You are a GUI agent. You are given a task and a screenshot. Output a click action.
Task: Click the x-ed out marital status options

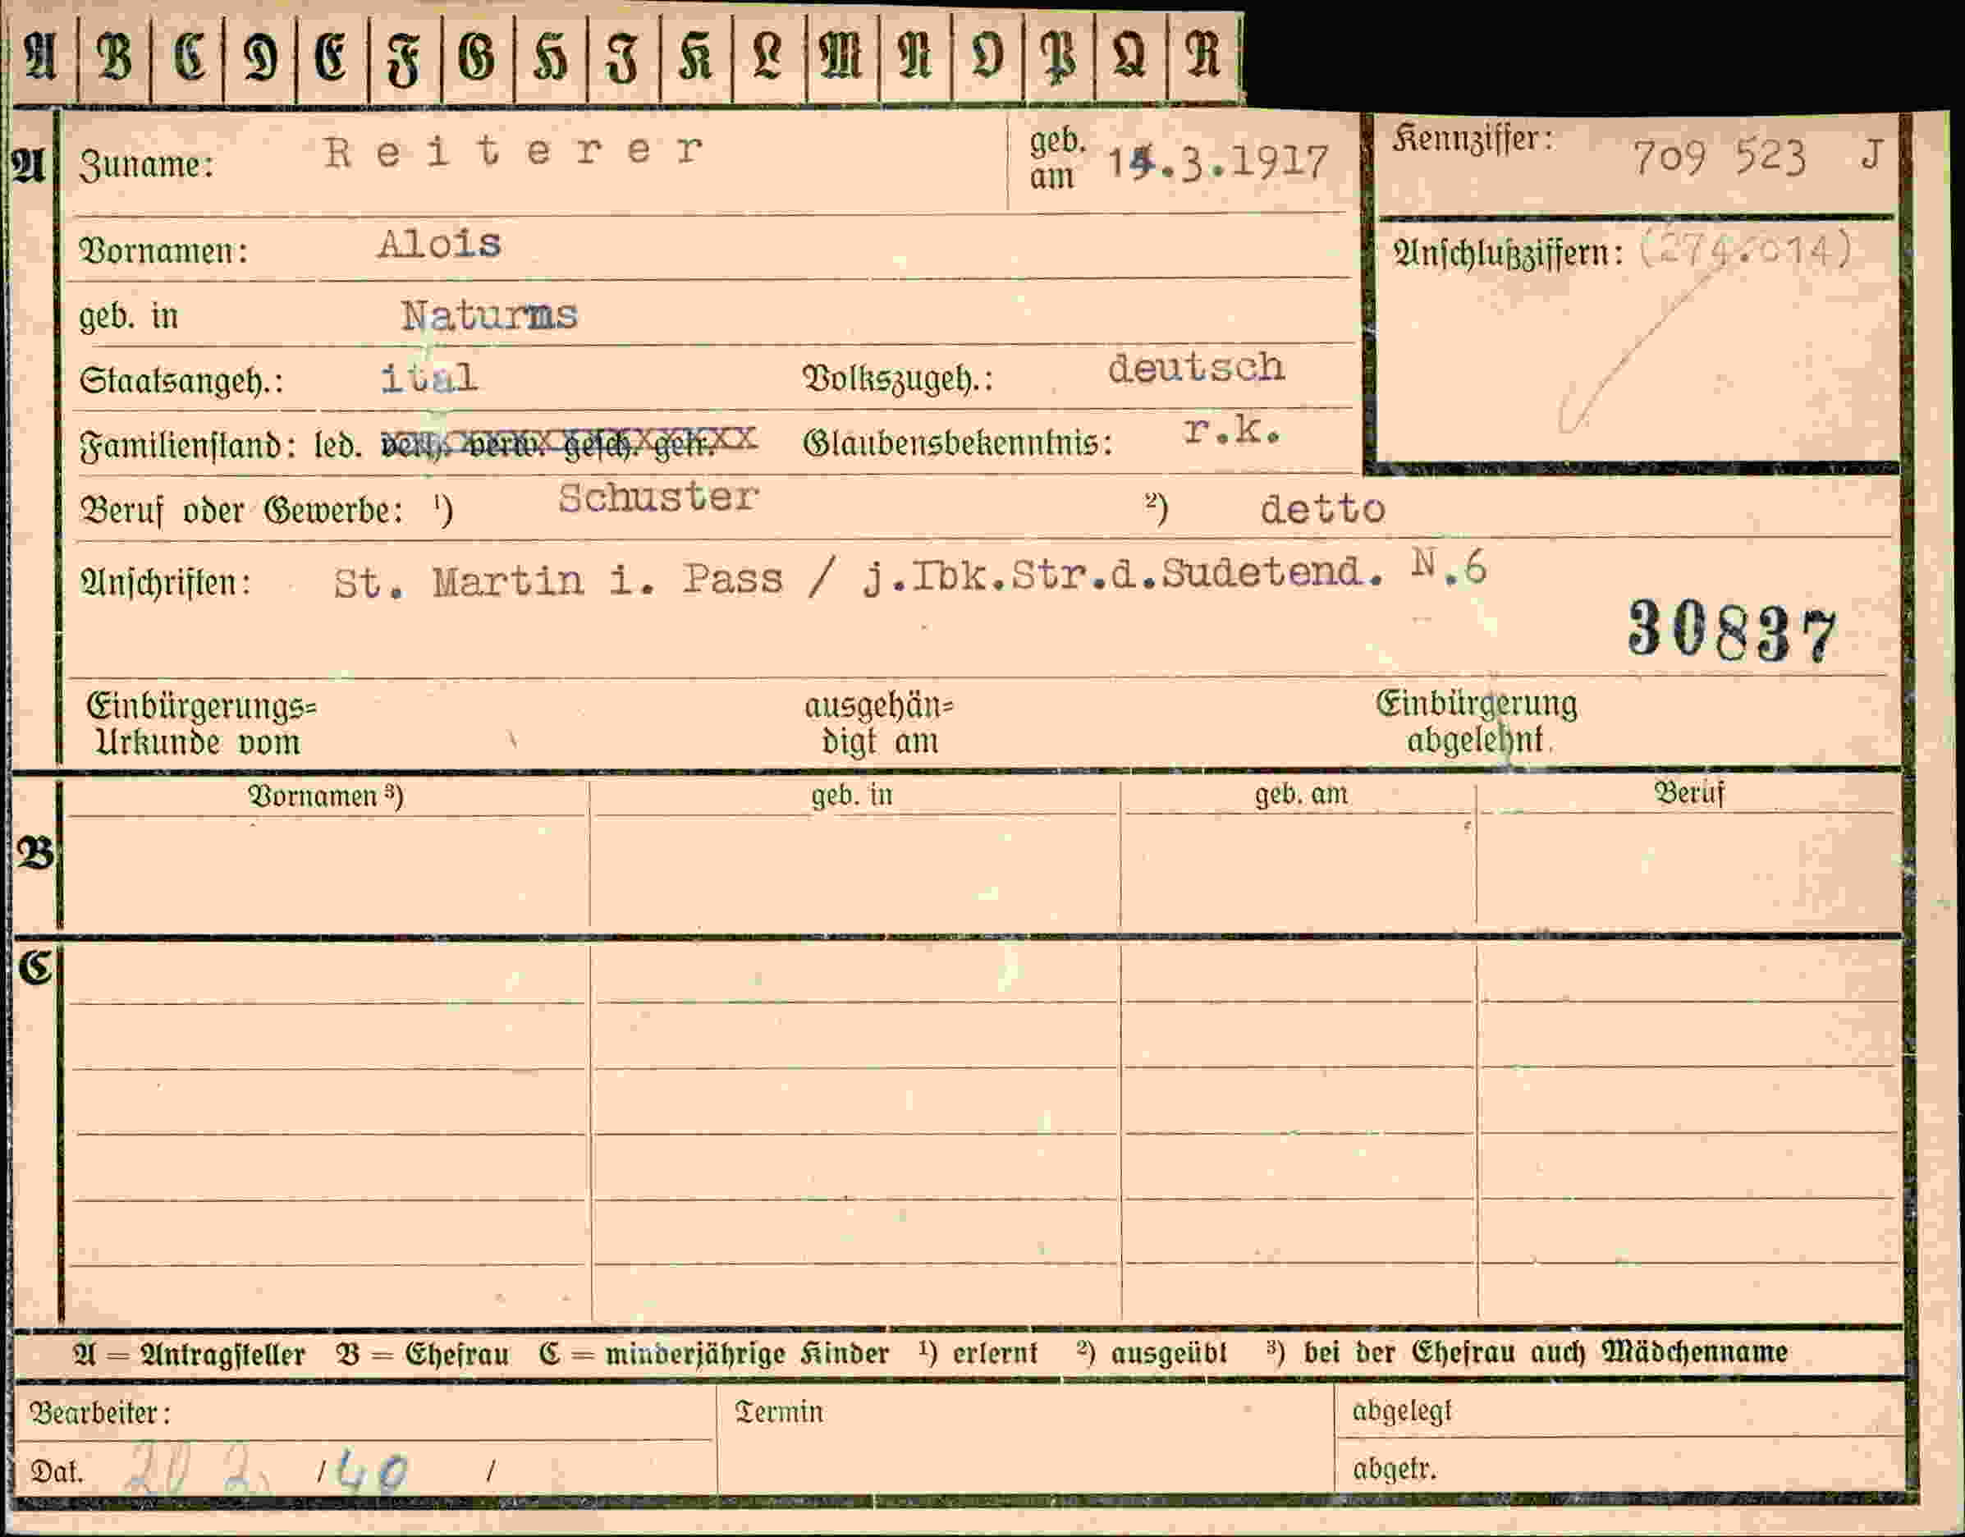click(x=569, y=441)
